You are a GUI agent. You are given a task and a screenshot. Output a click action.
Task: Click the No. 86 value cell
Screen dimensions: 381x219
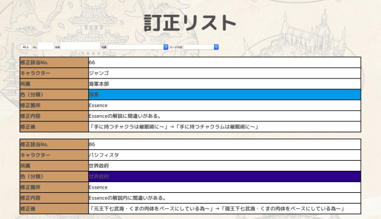pos(224,145)
